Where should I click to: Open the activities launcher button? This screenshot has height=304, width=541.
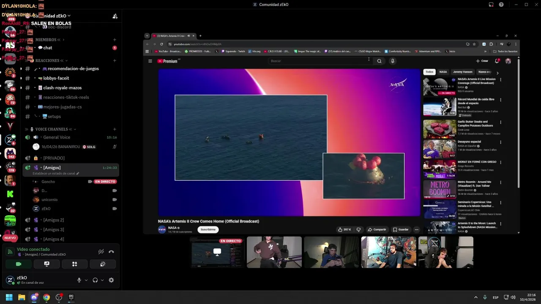[x=75, y=264]
